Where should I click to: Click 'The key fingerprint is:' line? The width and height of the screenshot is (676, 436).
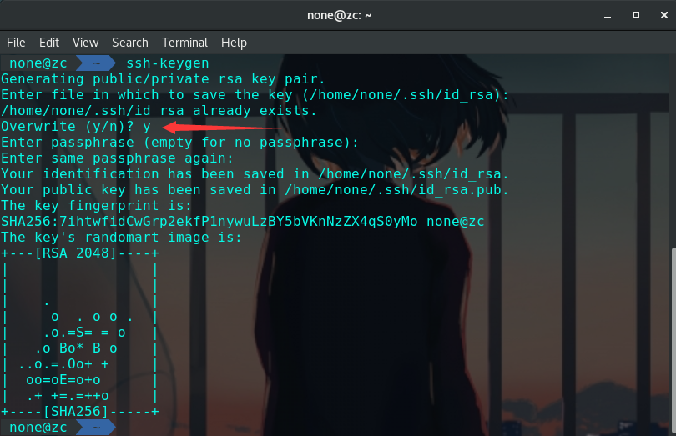pos(96,206)
